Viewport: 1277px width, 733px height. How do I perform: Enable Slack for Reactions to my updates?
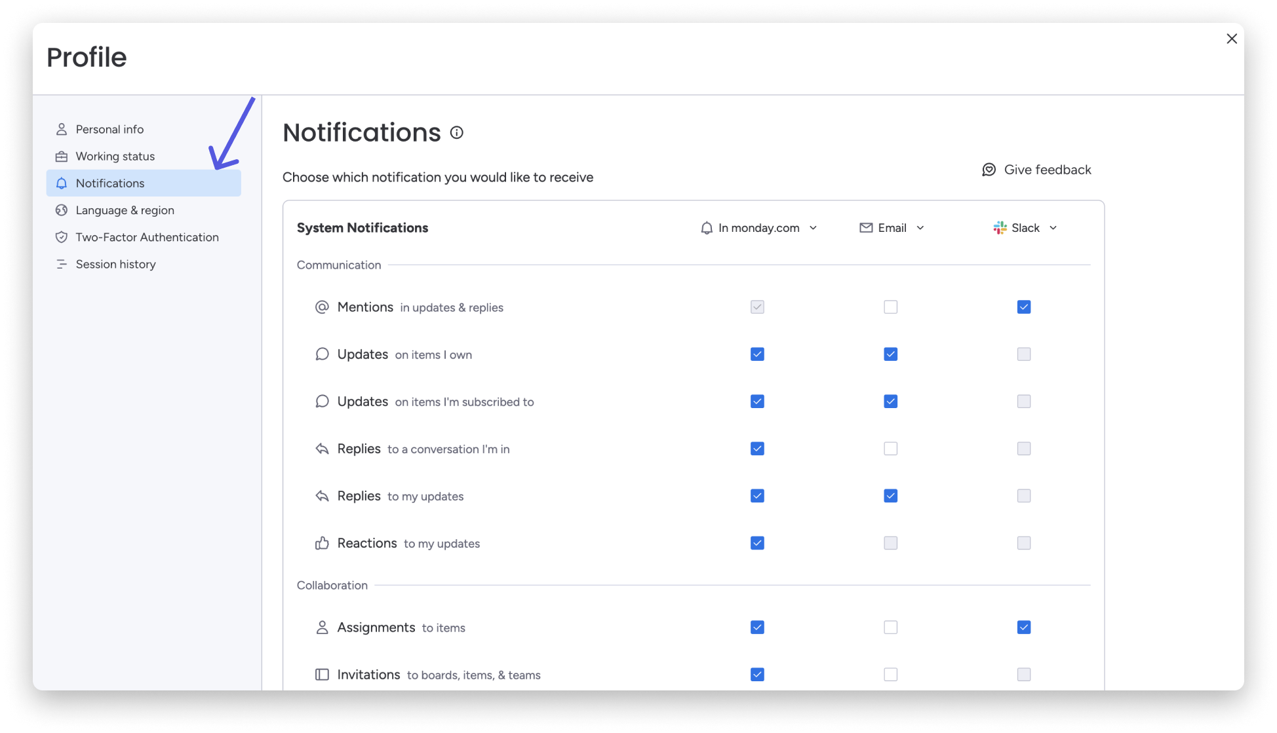(x=1024, y=543)
